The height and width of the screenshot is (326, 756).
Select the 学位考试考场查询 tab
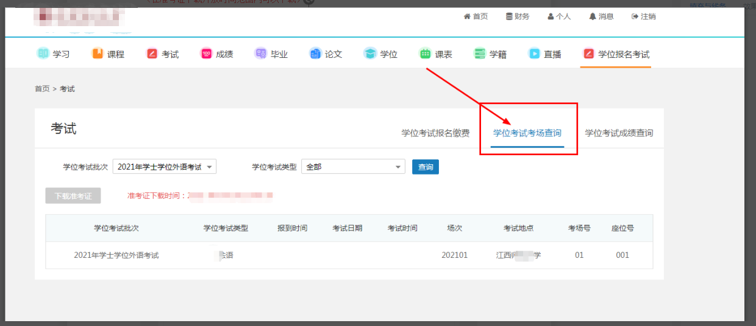[x=527, y=133]
